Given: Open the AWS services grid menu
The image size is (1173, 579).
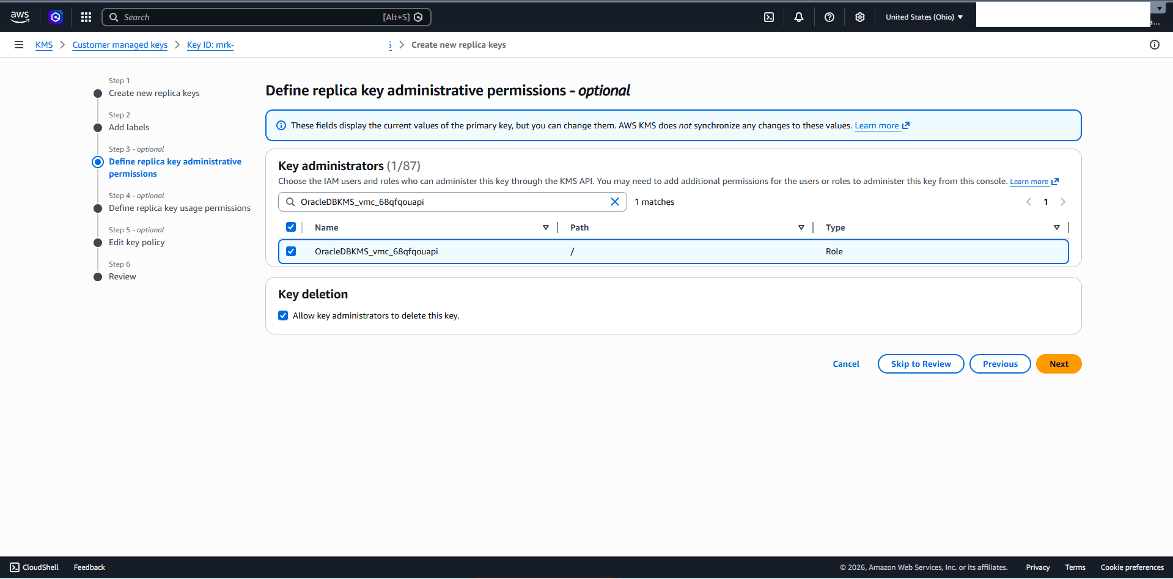Looking at the screenshot, I should point(86,17).
